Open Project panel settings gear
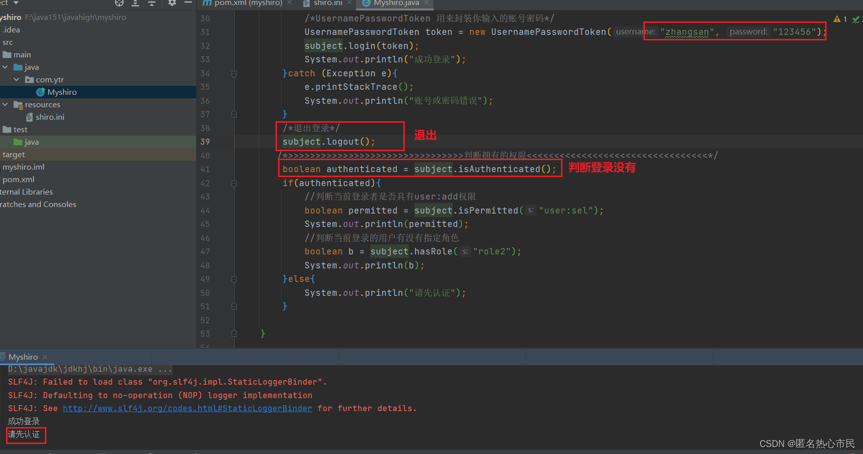Viewport: 863px width, 454px height. click(172, 3)
